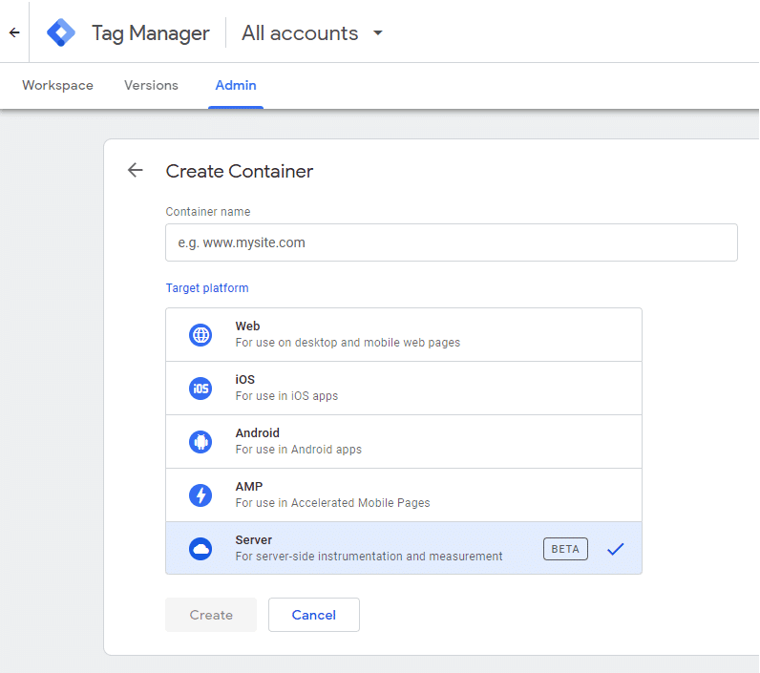This screenshot has width=760, height=673.
Task: Click the top-left back arrow
Action: click(14, 32)
